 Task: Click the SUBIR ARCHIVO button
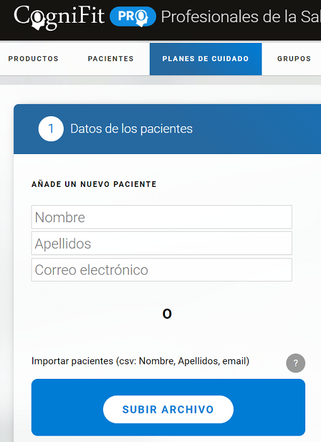click(168, 409)
